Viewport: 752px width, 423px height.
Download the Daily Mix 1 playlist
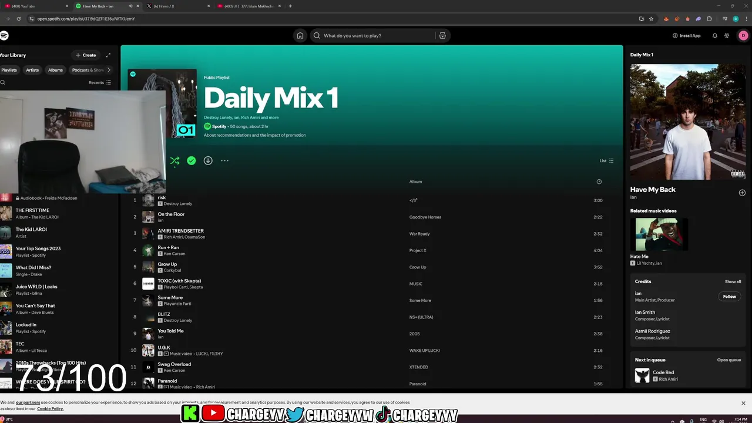208,160
